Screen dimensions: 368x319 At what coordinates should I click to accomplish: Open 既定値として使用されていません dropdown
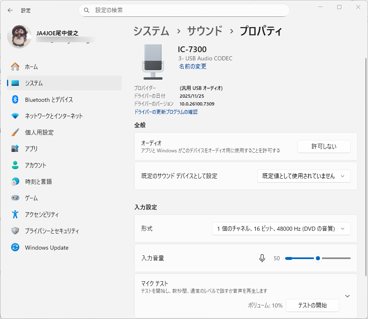304,176
